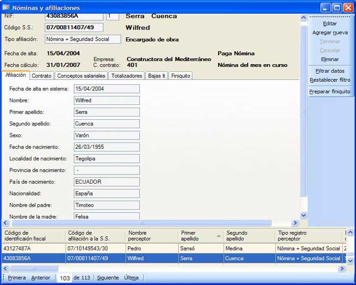Switch to the Finiquito tab
The width and height of the screenshot is (356, 285).
(181, 76)
